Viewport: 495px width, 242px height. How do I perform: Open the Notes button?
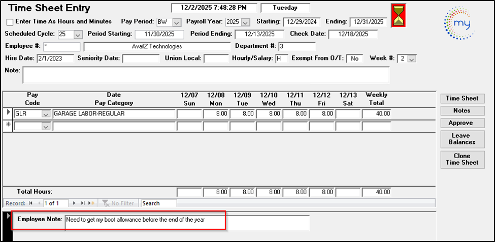coord(463,110)
